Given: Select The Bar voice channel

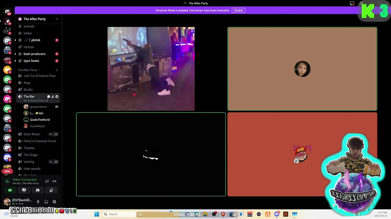Looking at the screenshot, I should [x=29, y=96].
